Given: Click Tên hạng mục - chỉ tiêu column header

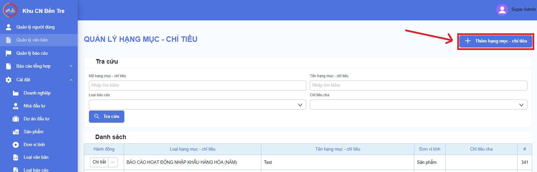Looking at the screenshot, I should pos(338,149).
